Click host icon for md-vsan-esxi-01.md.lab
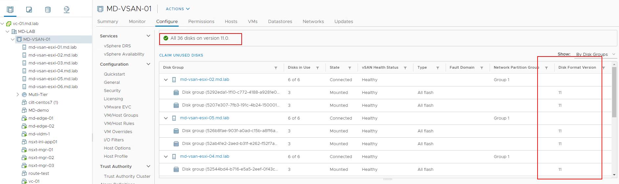The image size is (619, 184). tap(24, 47)
